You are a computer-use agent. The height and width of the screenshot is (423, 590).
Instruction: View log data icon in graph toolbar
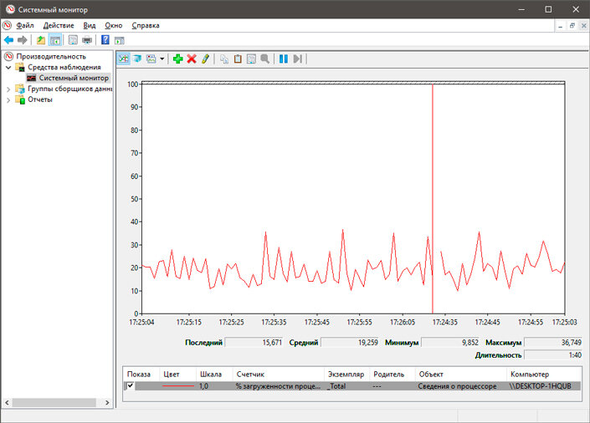tap(137, 59)
